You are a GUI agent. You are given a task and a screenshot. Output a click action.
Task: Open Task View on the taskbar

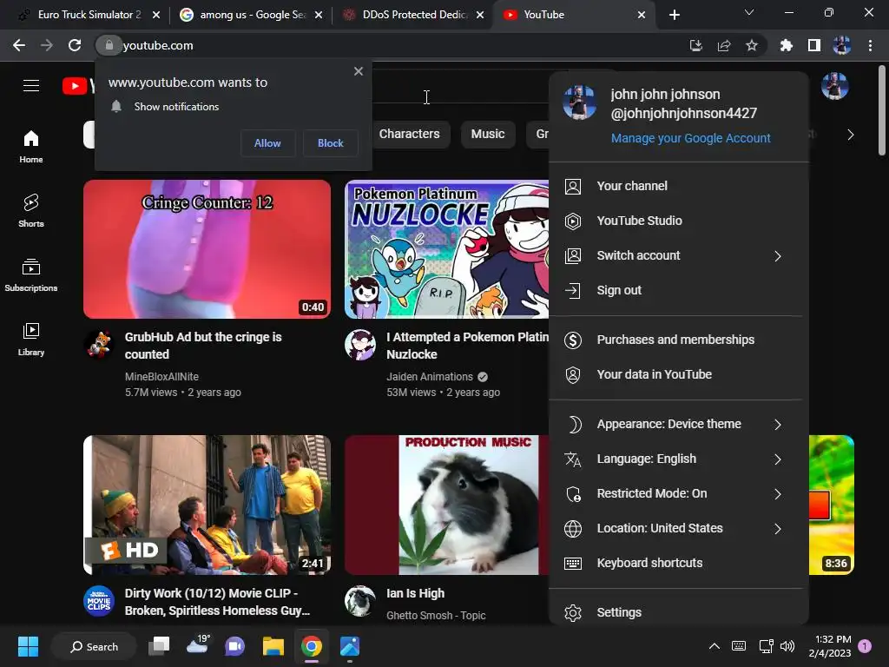160,646
